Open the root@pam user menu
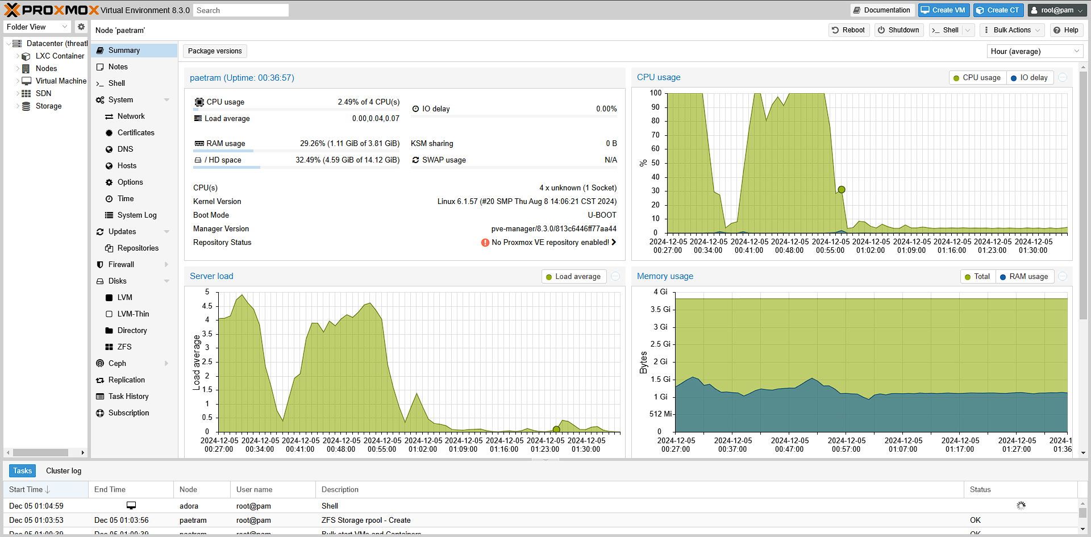The width and height of the screenshot is (1091, 537). click(x=1057, y=10)
